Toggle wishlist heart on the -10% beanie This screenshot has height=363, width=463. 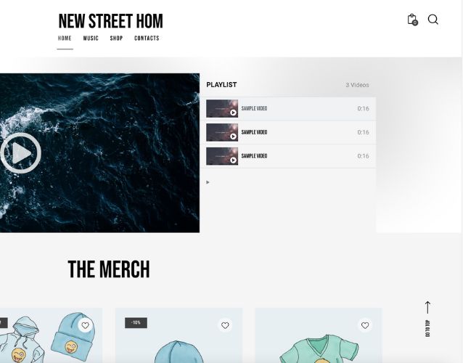(x=225, y=325)
